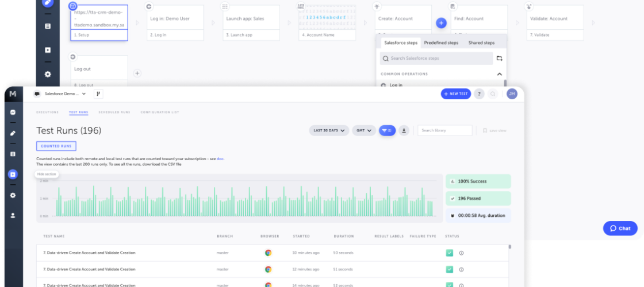Click the list icon in front window sidebar
This screenshot has width=644, height=287.
click(x=13, y=154)
